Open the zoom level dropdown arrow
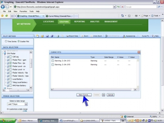The width and height of the screenshot is (164, 123). [160, 116]
